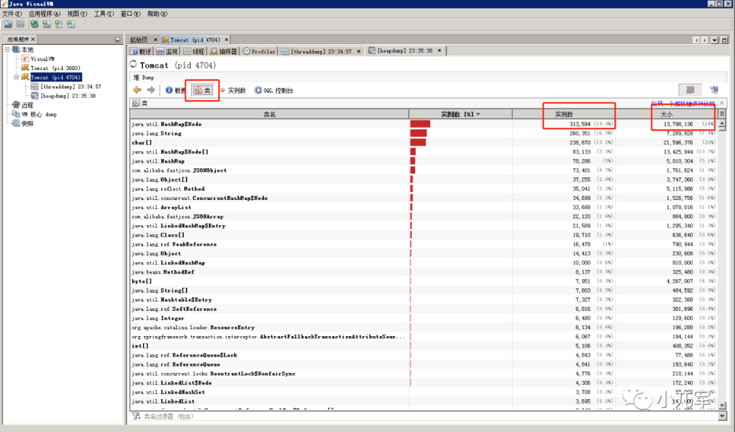This screenshot has height=432, width=735.
Task: Open the 文件 menu
Action: [x=12, y=14]
